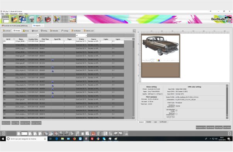The width and height of the screenshot is (233, 152).
Task: Click the photo stack icon in top toolbar
Action: coord(39,19)
